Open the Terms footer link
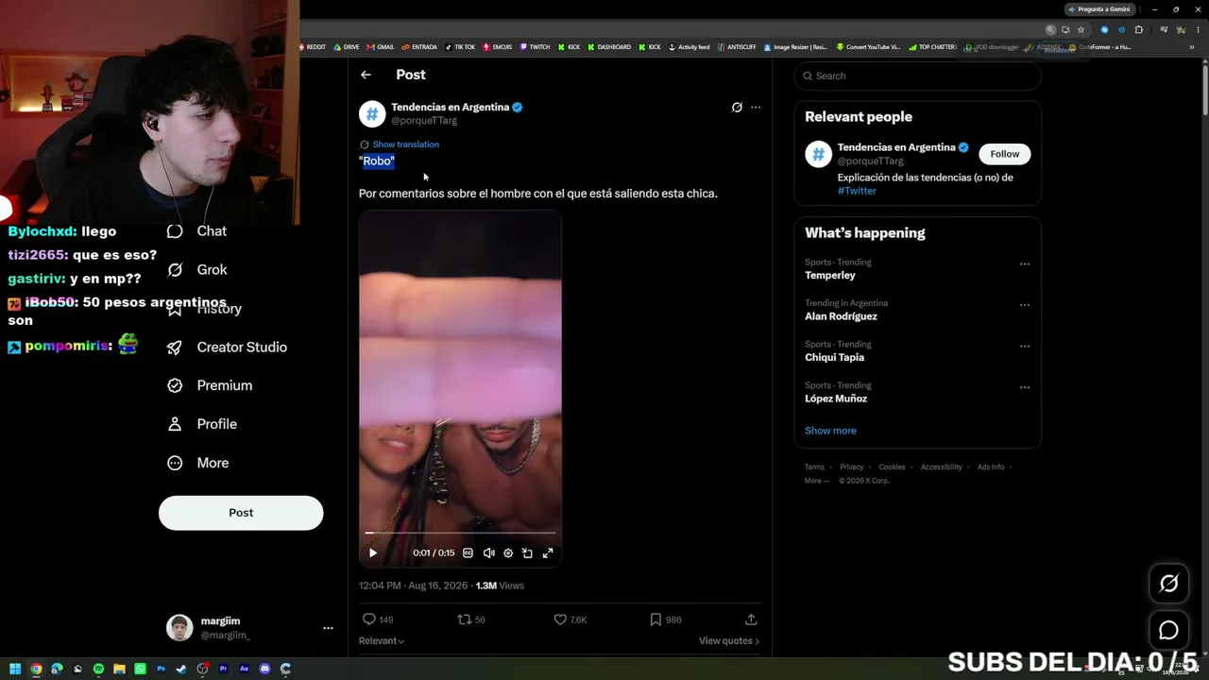 pyautogui.click(x=814, y=467)
